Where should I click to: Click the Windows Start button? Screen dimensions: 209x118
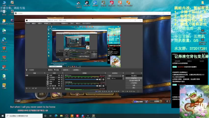coord(3,116)
